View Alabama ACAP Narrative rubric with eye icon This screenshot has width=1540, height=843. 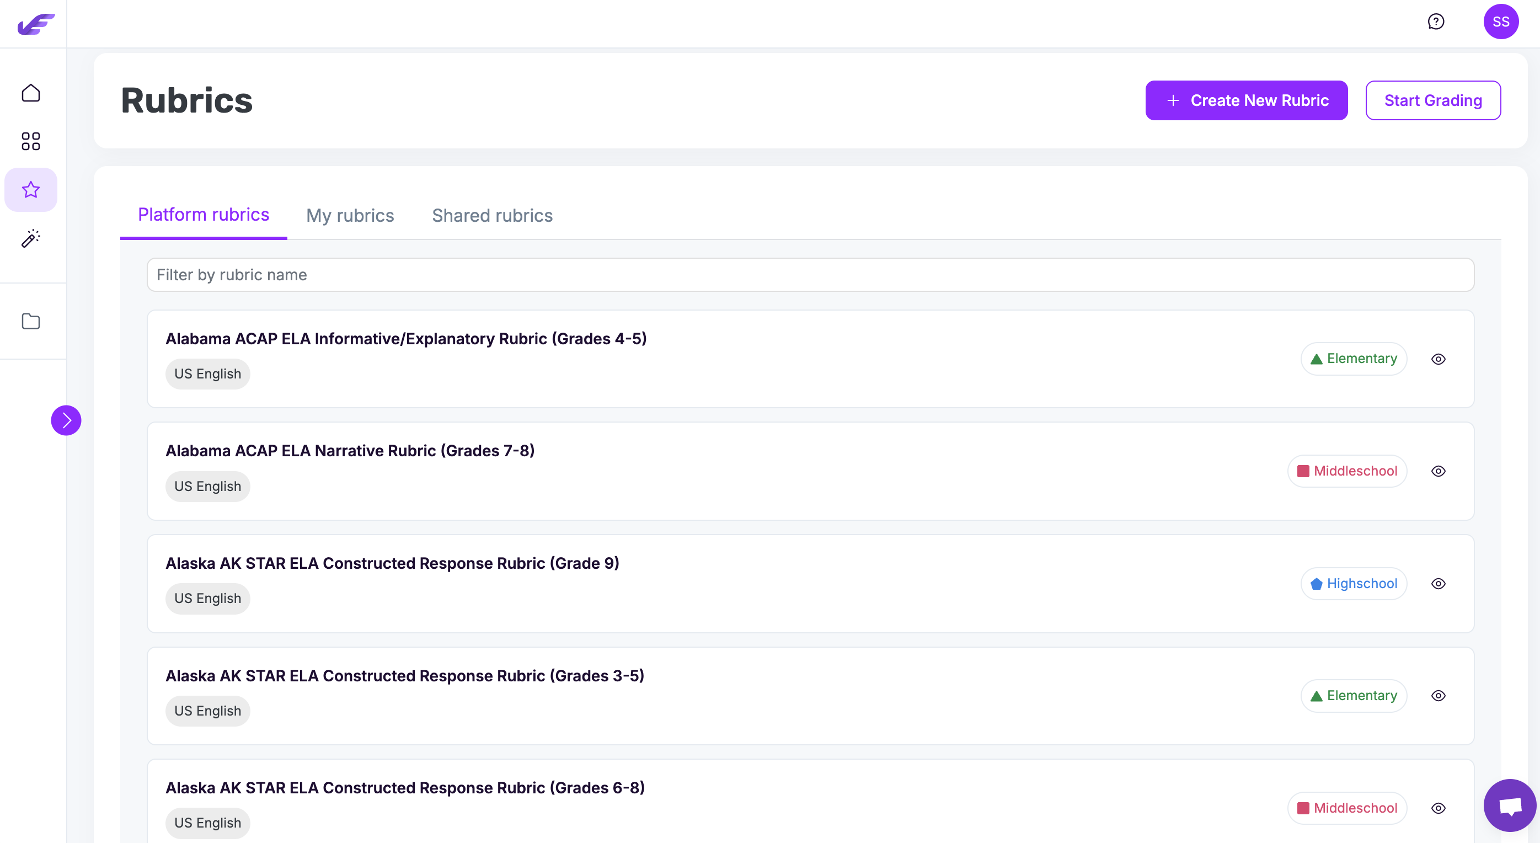pos(1438,471)
